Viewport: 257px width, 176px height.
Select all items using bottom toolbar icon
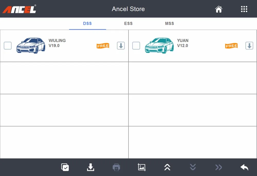tap(65, 167)
